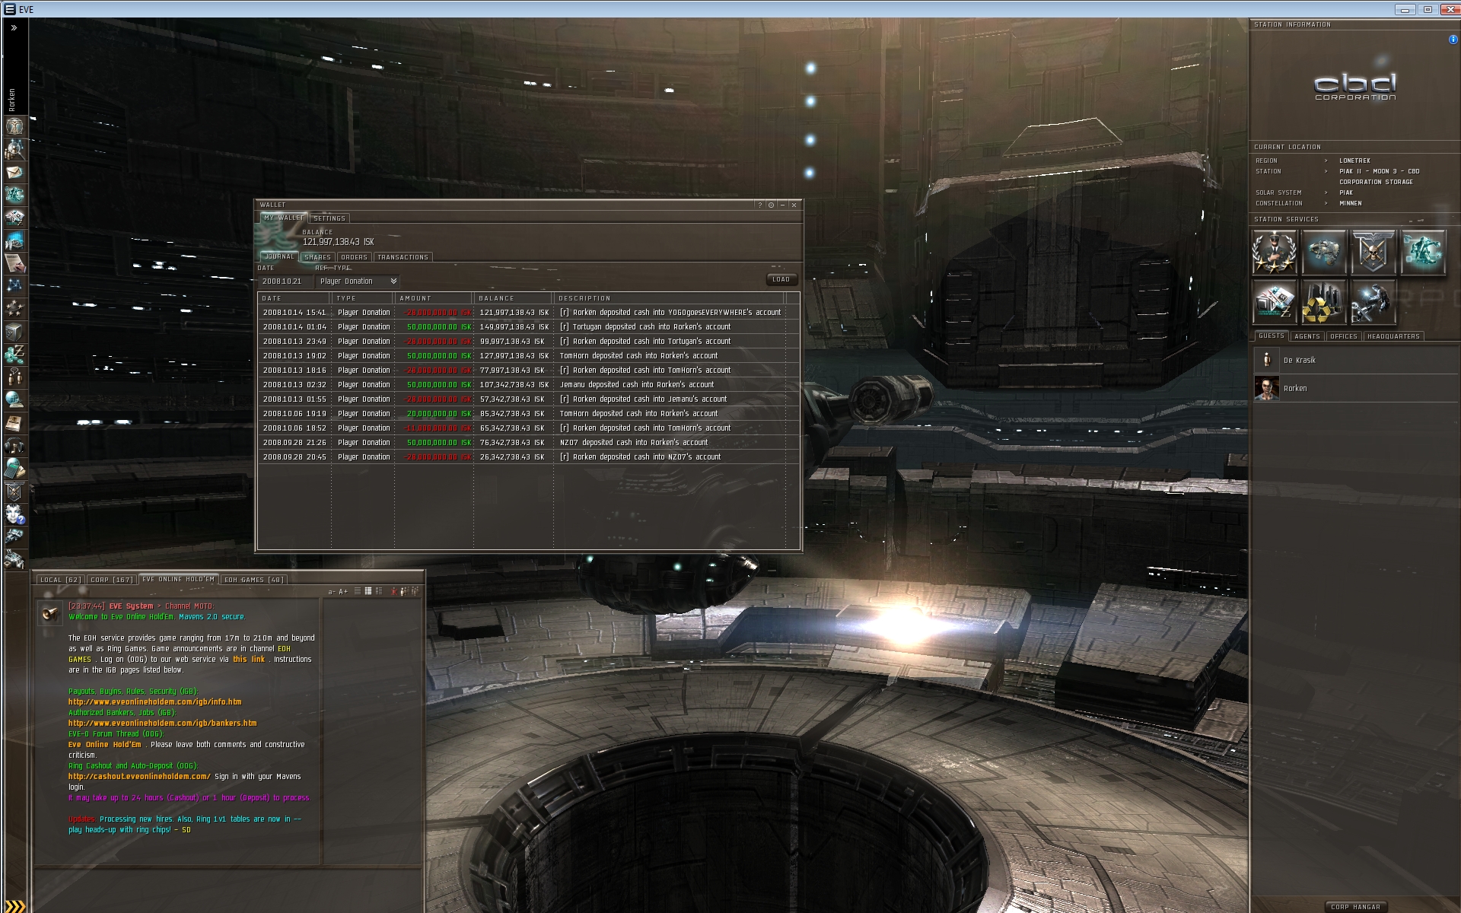Open the repair shop station service

click(x=1373, y=302)
